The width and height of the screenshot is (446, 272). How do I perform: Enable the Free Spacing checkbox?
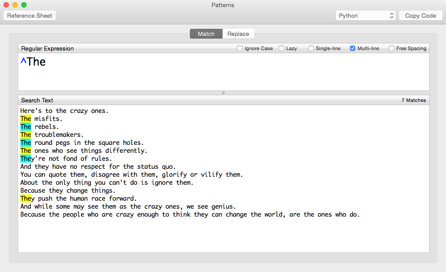pos(392,48)
